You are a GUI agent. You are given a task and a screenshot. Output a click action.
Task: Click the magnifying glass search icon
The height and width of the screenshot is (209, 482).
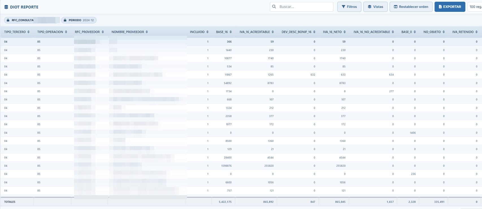274,7
